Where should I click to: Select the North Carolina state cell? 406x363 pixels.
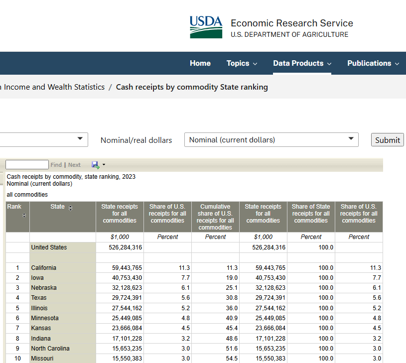pos(63,348)
